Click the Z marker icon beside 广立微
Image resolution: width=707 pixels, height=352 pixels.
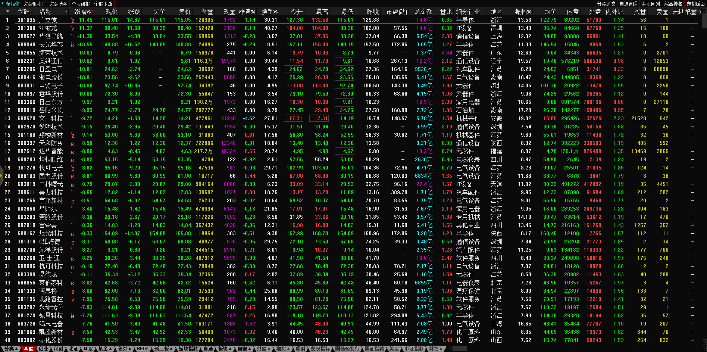(72, 21)
